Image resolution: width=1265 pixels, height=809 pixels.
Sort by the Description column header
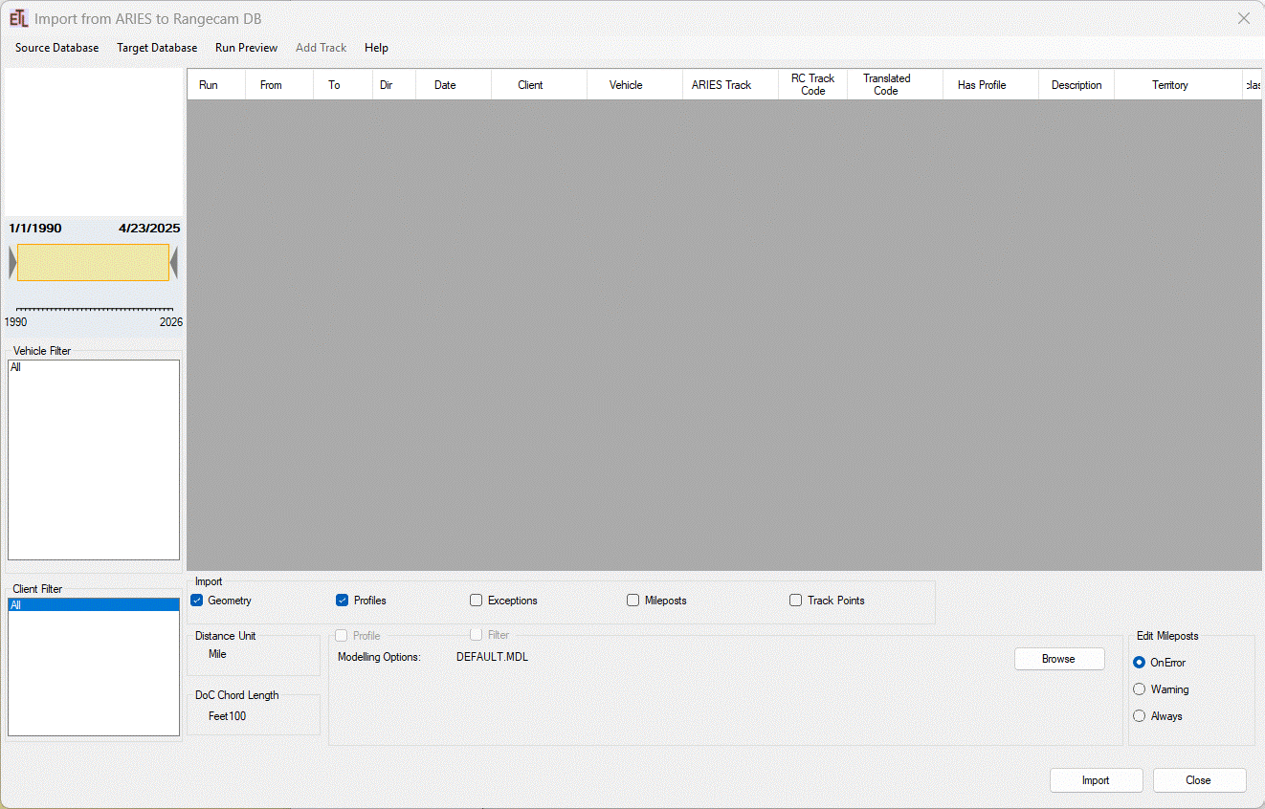click(1076, 85)
